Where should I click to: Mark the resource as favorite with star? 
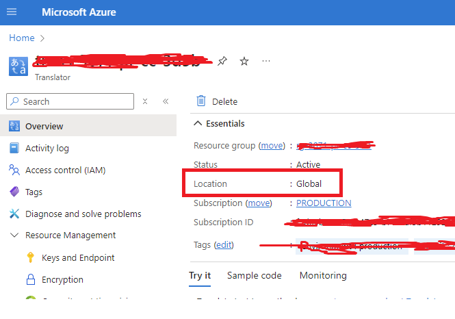244,62
